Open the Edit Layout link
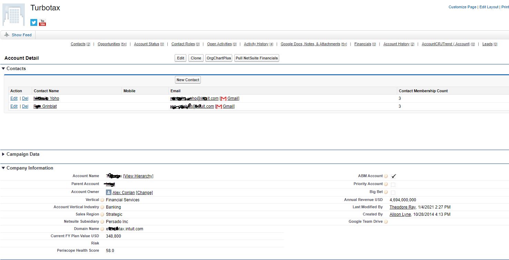Viewport: 509px width, 260px height. point(489,7)
